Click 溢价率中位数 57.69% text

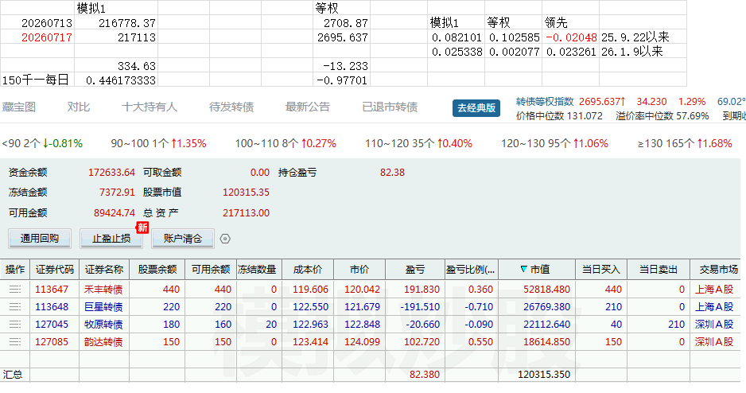point(662,115)
